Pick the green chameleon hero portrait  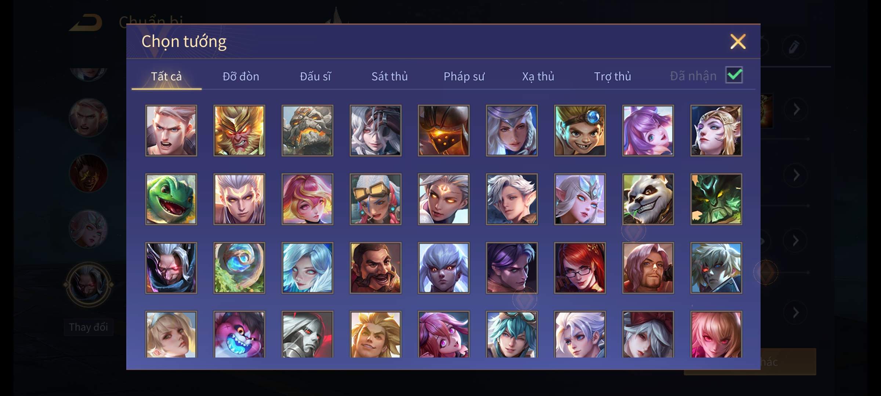coord(171,199)
